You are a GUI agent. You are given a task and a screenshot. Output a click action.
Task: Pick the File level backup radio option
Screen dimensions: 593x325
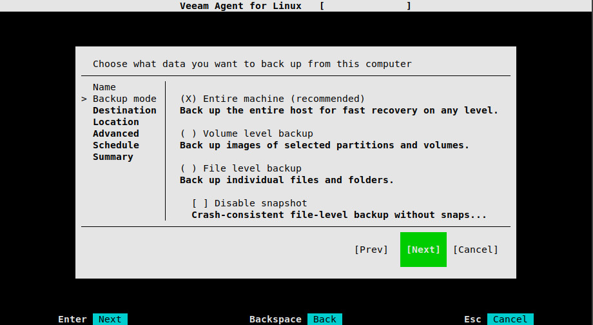click(241, 168)
